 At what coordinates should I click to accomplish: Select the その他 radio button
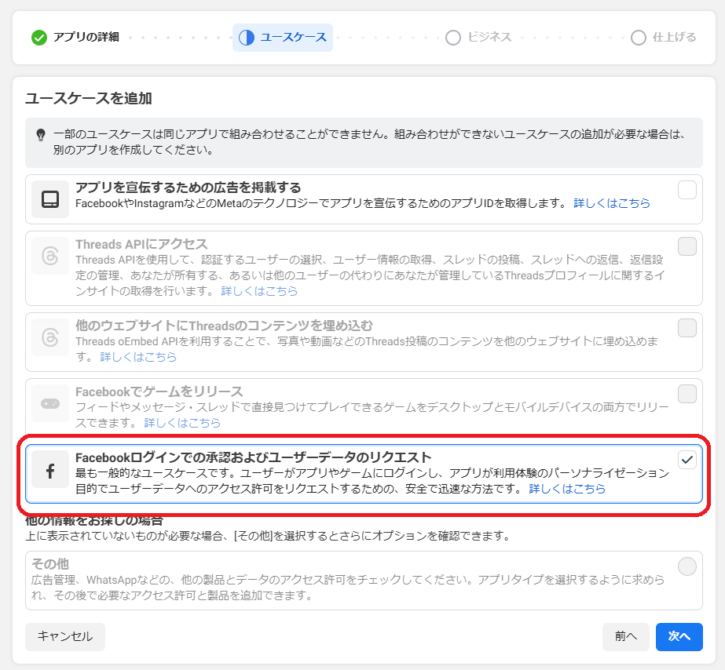[687, 566]
